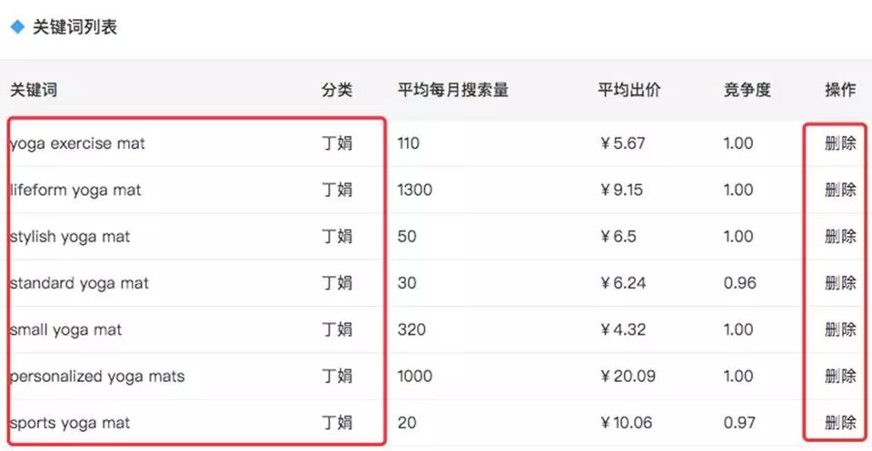The image size is (872, 451).
Task: Click the blue diamond icon beside 关键词列表
Action: click(17, 27)
